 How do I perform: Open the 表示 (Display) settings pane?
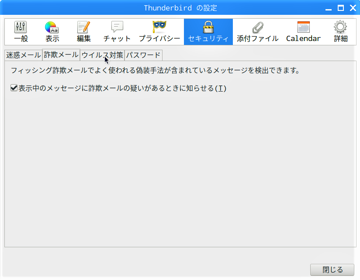(52, 32)
